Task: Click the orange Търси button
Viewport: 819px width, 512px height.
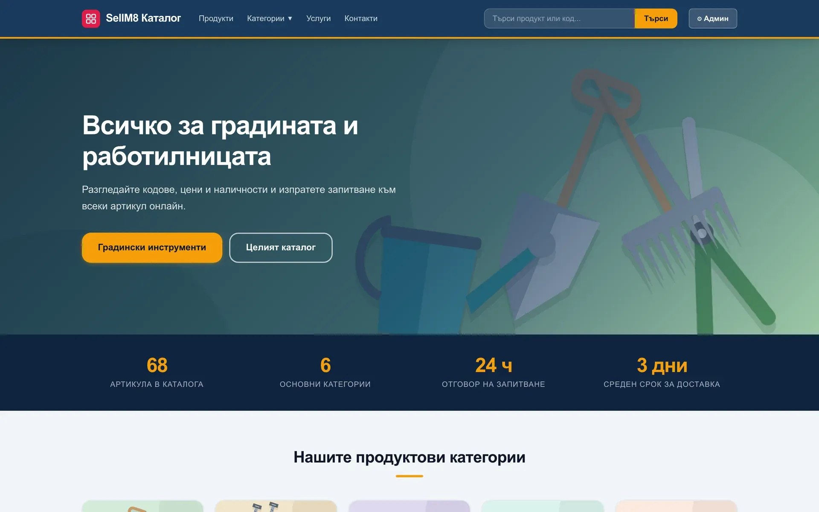Action: pos(656,18)
